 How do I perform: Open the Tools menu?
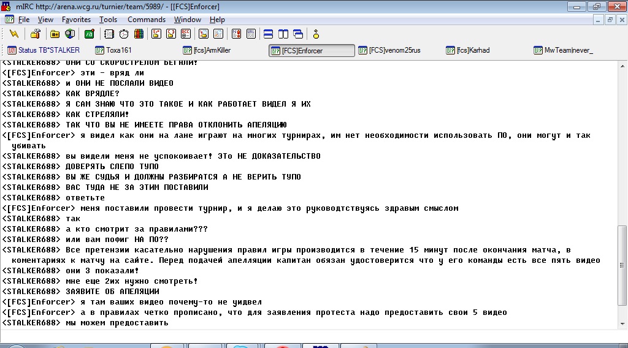(108, 20)
